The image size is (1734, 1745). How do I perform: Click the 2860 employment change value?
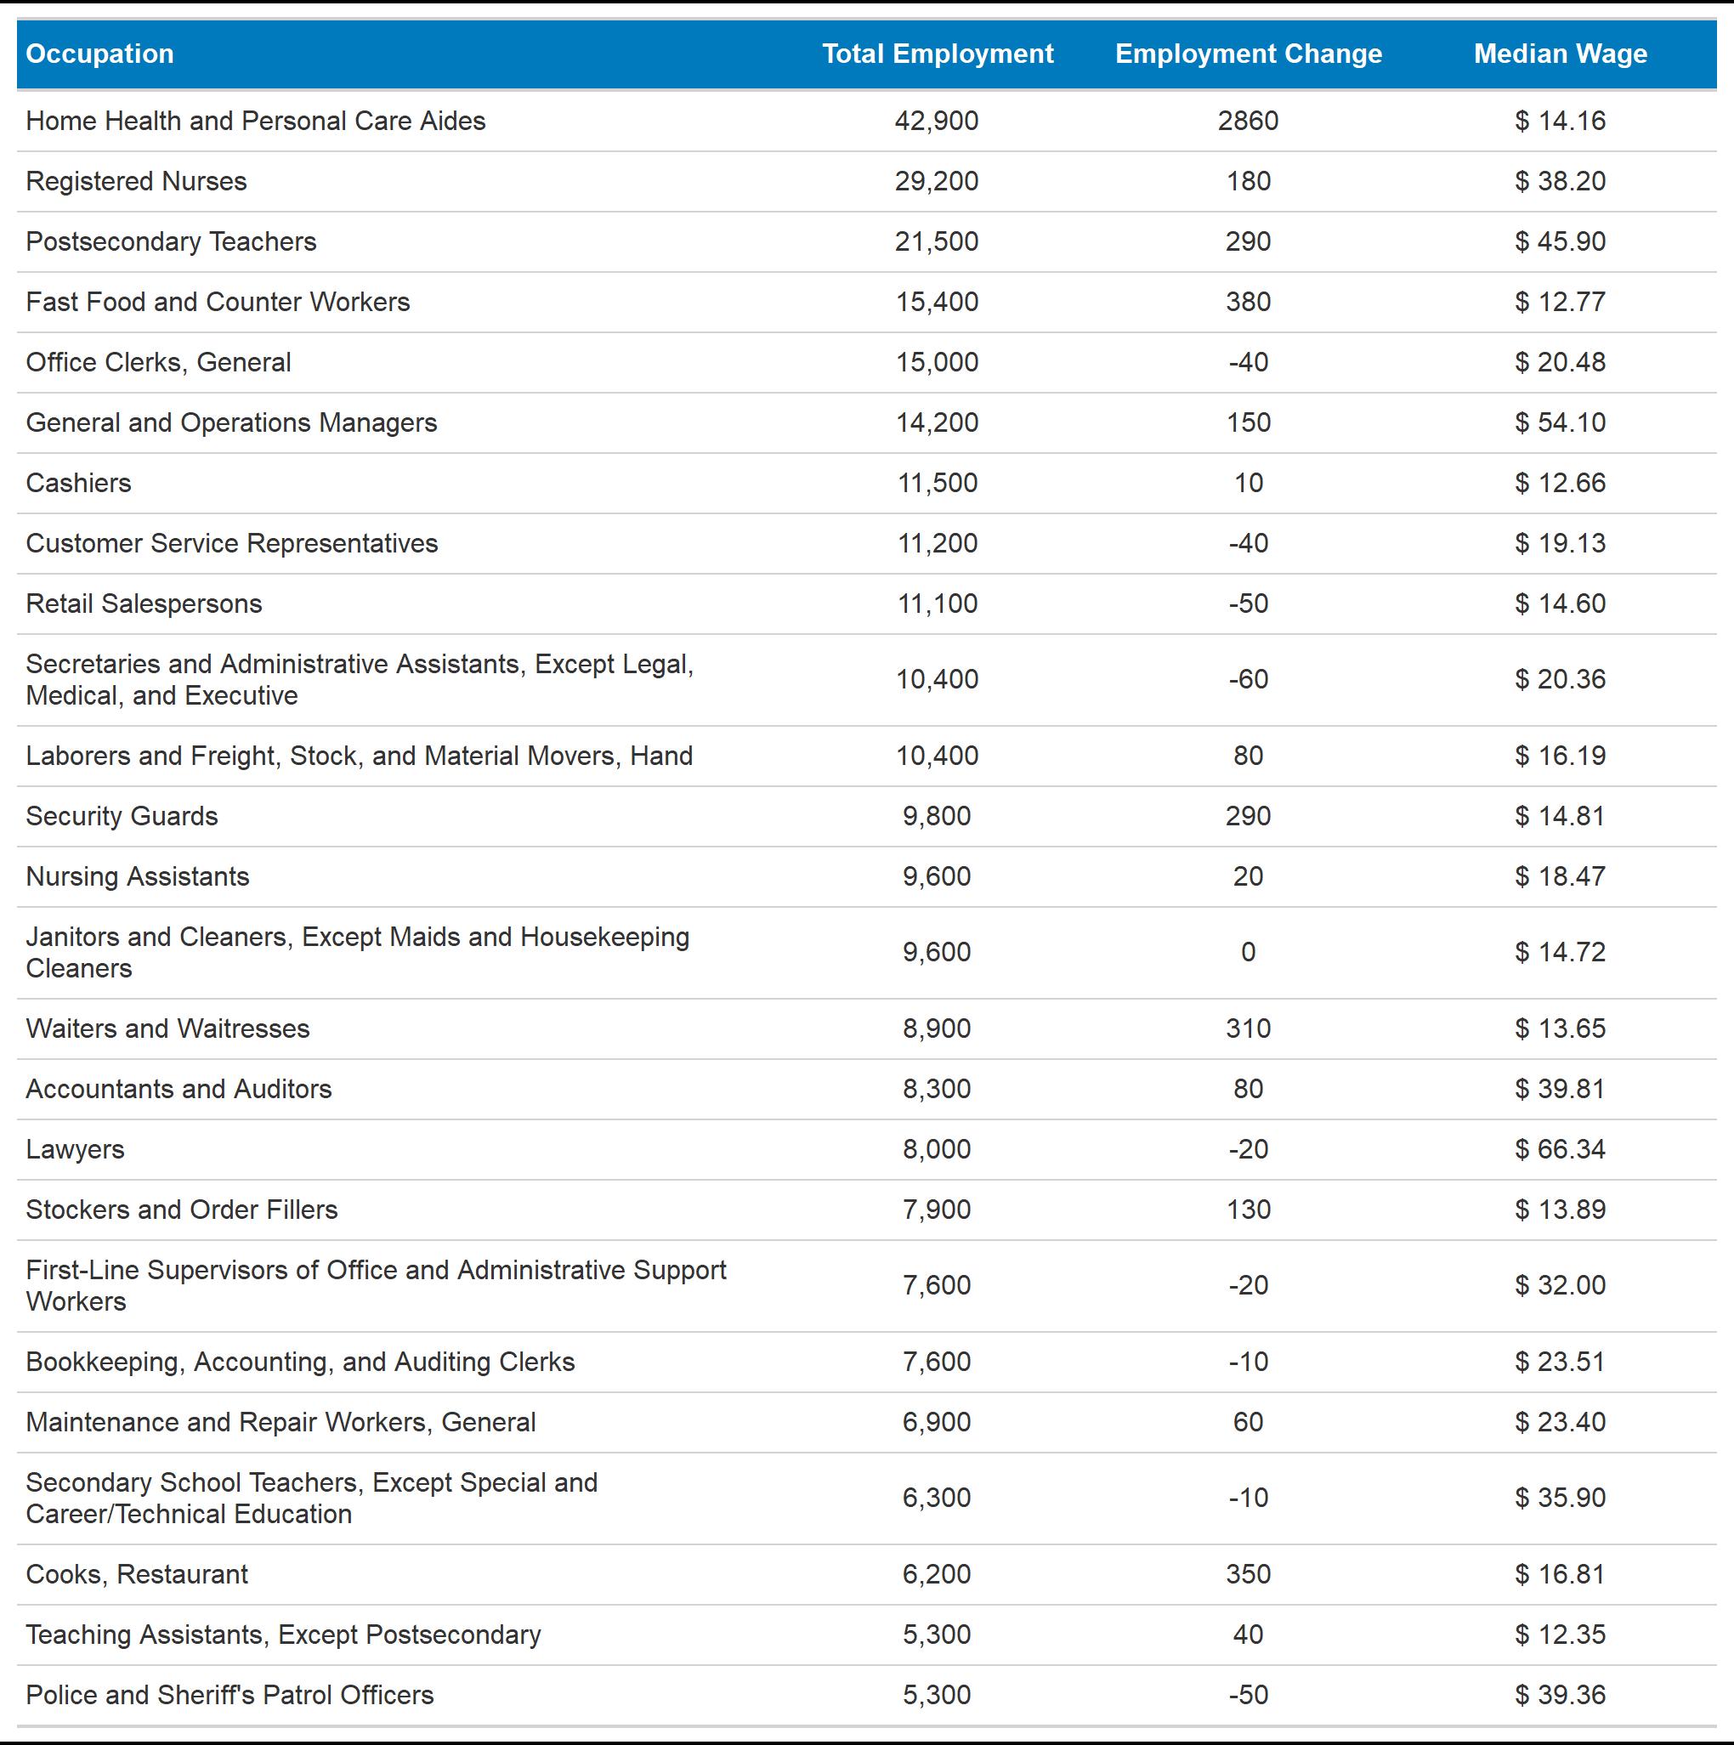click(1248, 121)
